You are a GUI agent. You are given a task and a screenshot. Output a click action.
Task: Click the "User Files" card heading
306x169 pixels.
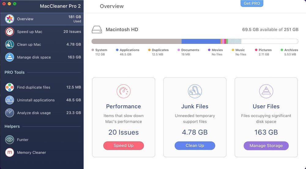pos(266,106)
